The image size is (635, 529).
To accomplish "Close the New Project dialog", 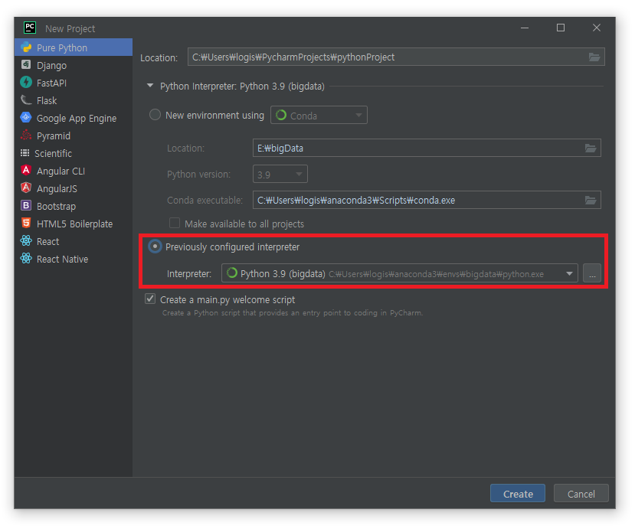I will point(596,28).
